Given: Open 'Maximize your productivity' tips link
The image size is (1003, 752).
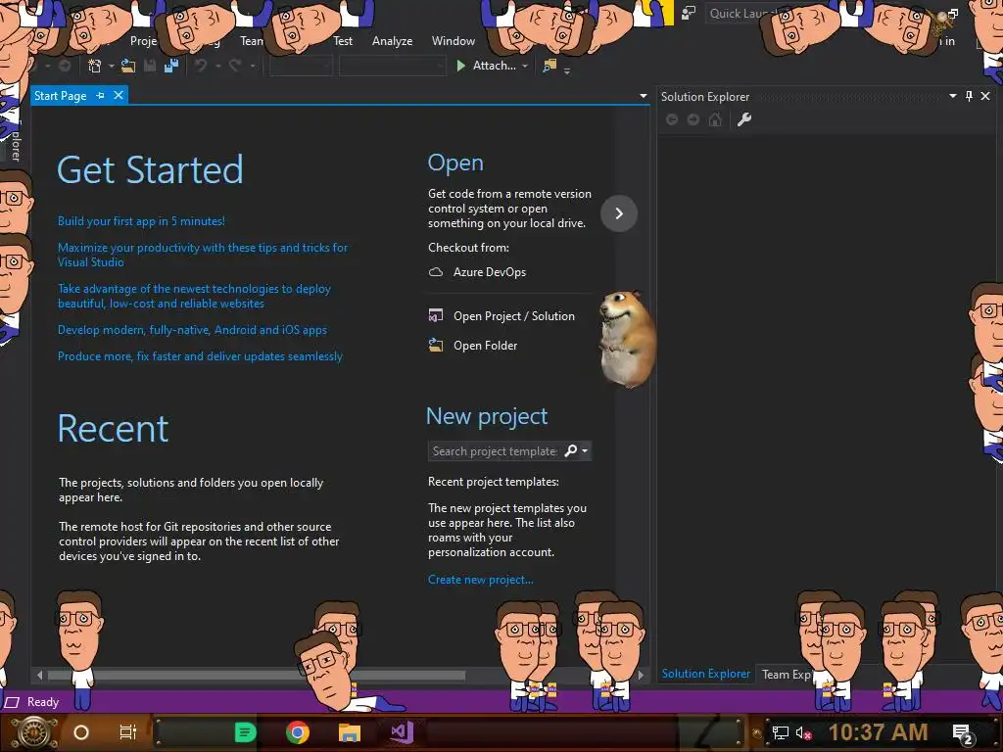Looking at the screenshot, I should click(203, 255).
